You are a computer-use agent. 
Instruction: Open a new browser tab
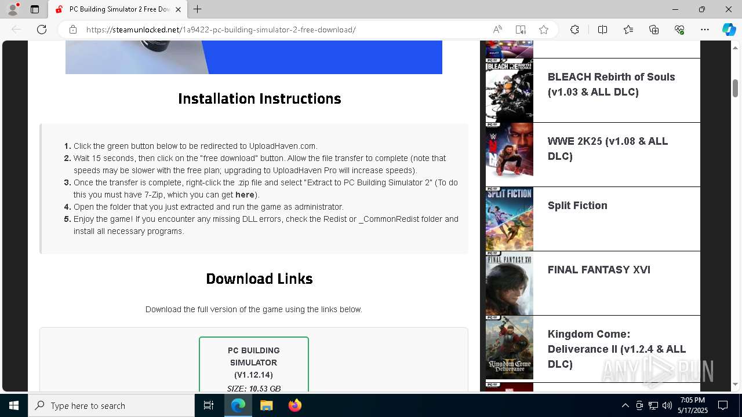[x=198, y=9]
